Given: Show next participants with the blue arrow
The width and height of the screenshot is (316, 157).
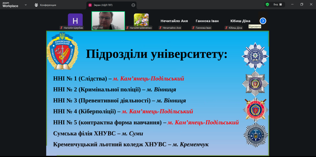Looking at the screenshot, I should tap(263, 21).
